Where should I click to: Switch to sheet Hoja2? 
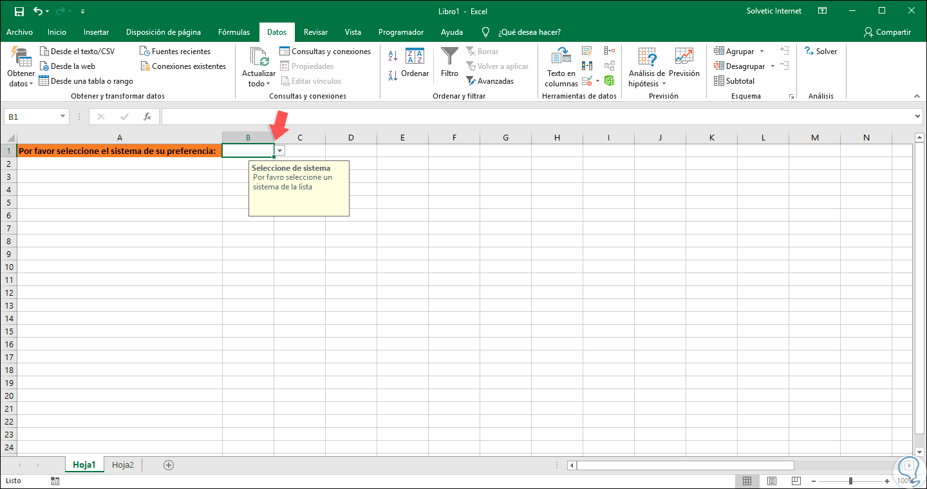123,465
